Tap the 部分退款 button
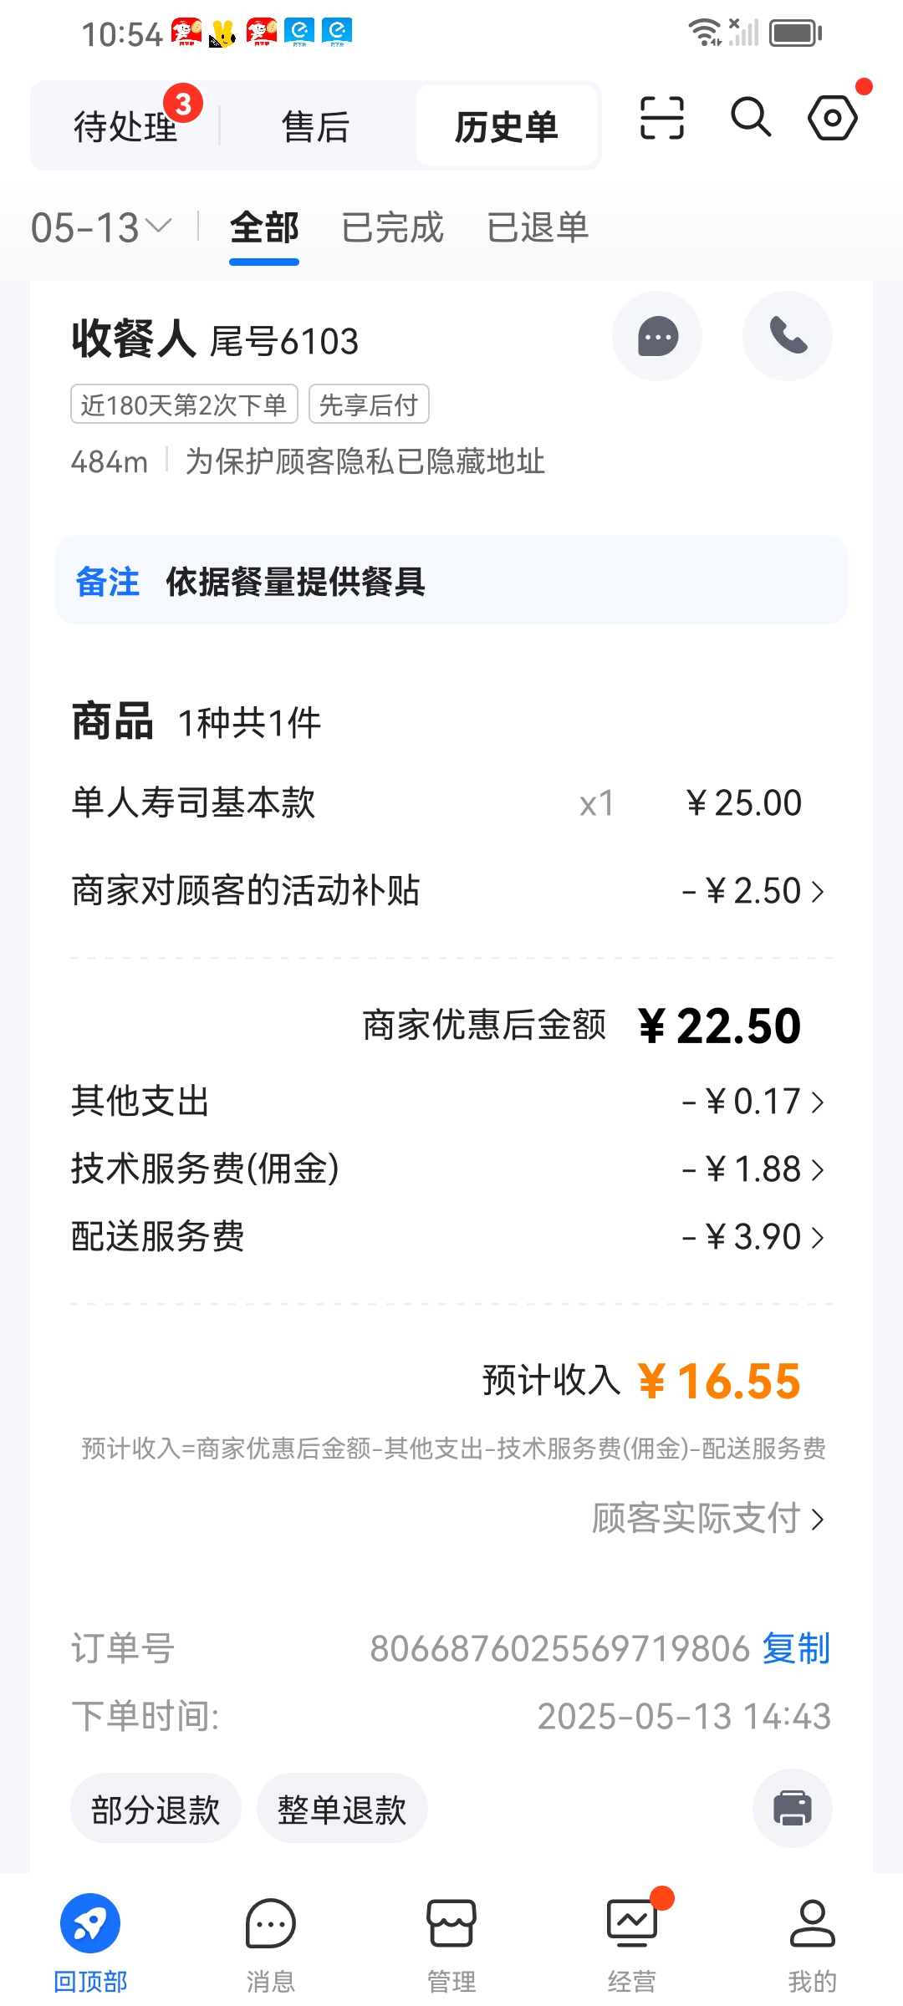903x2006 pixels. 156,1810
